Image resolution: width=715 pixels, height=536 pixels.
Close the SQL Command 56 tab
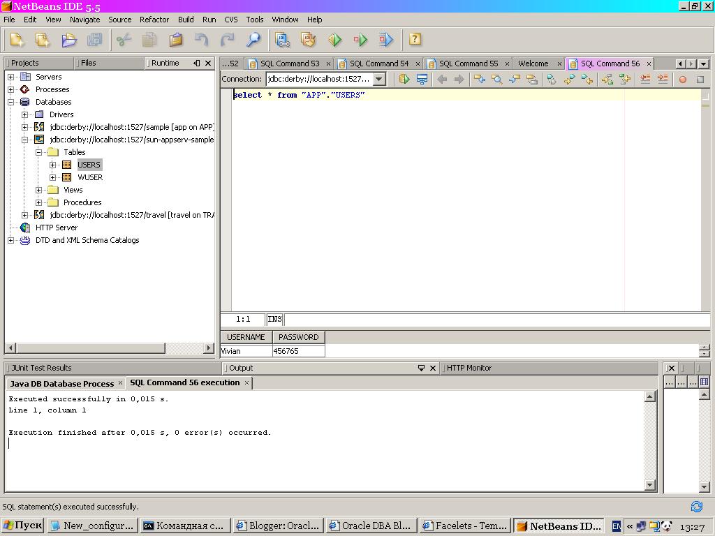click(x=649, y=64)
